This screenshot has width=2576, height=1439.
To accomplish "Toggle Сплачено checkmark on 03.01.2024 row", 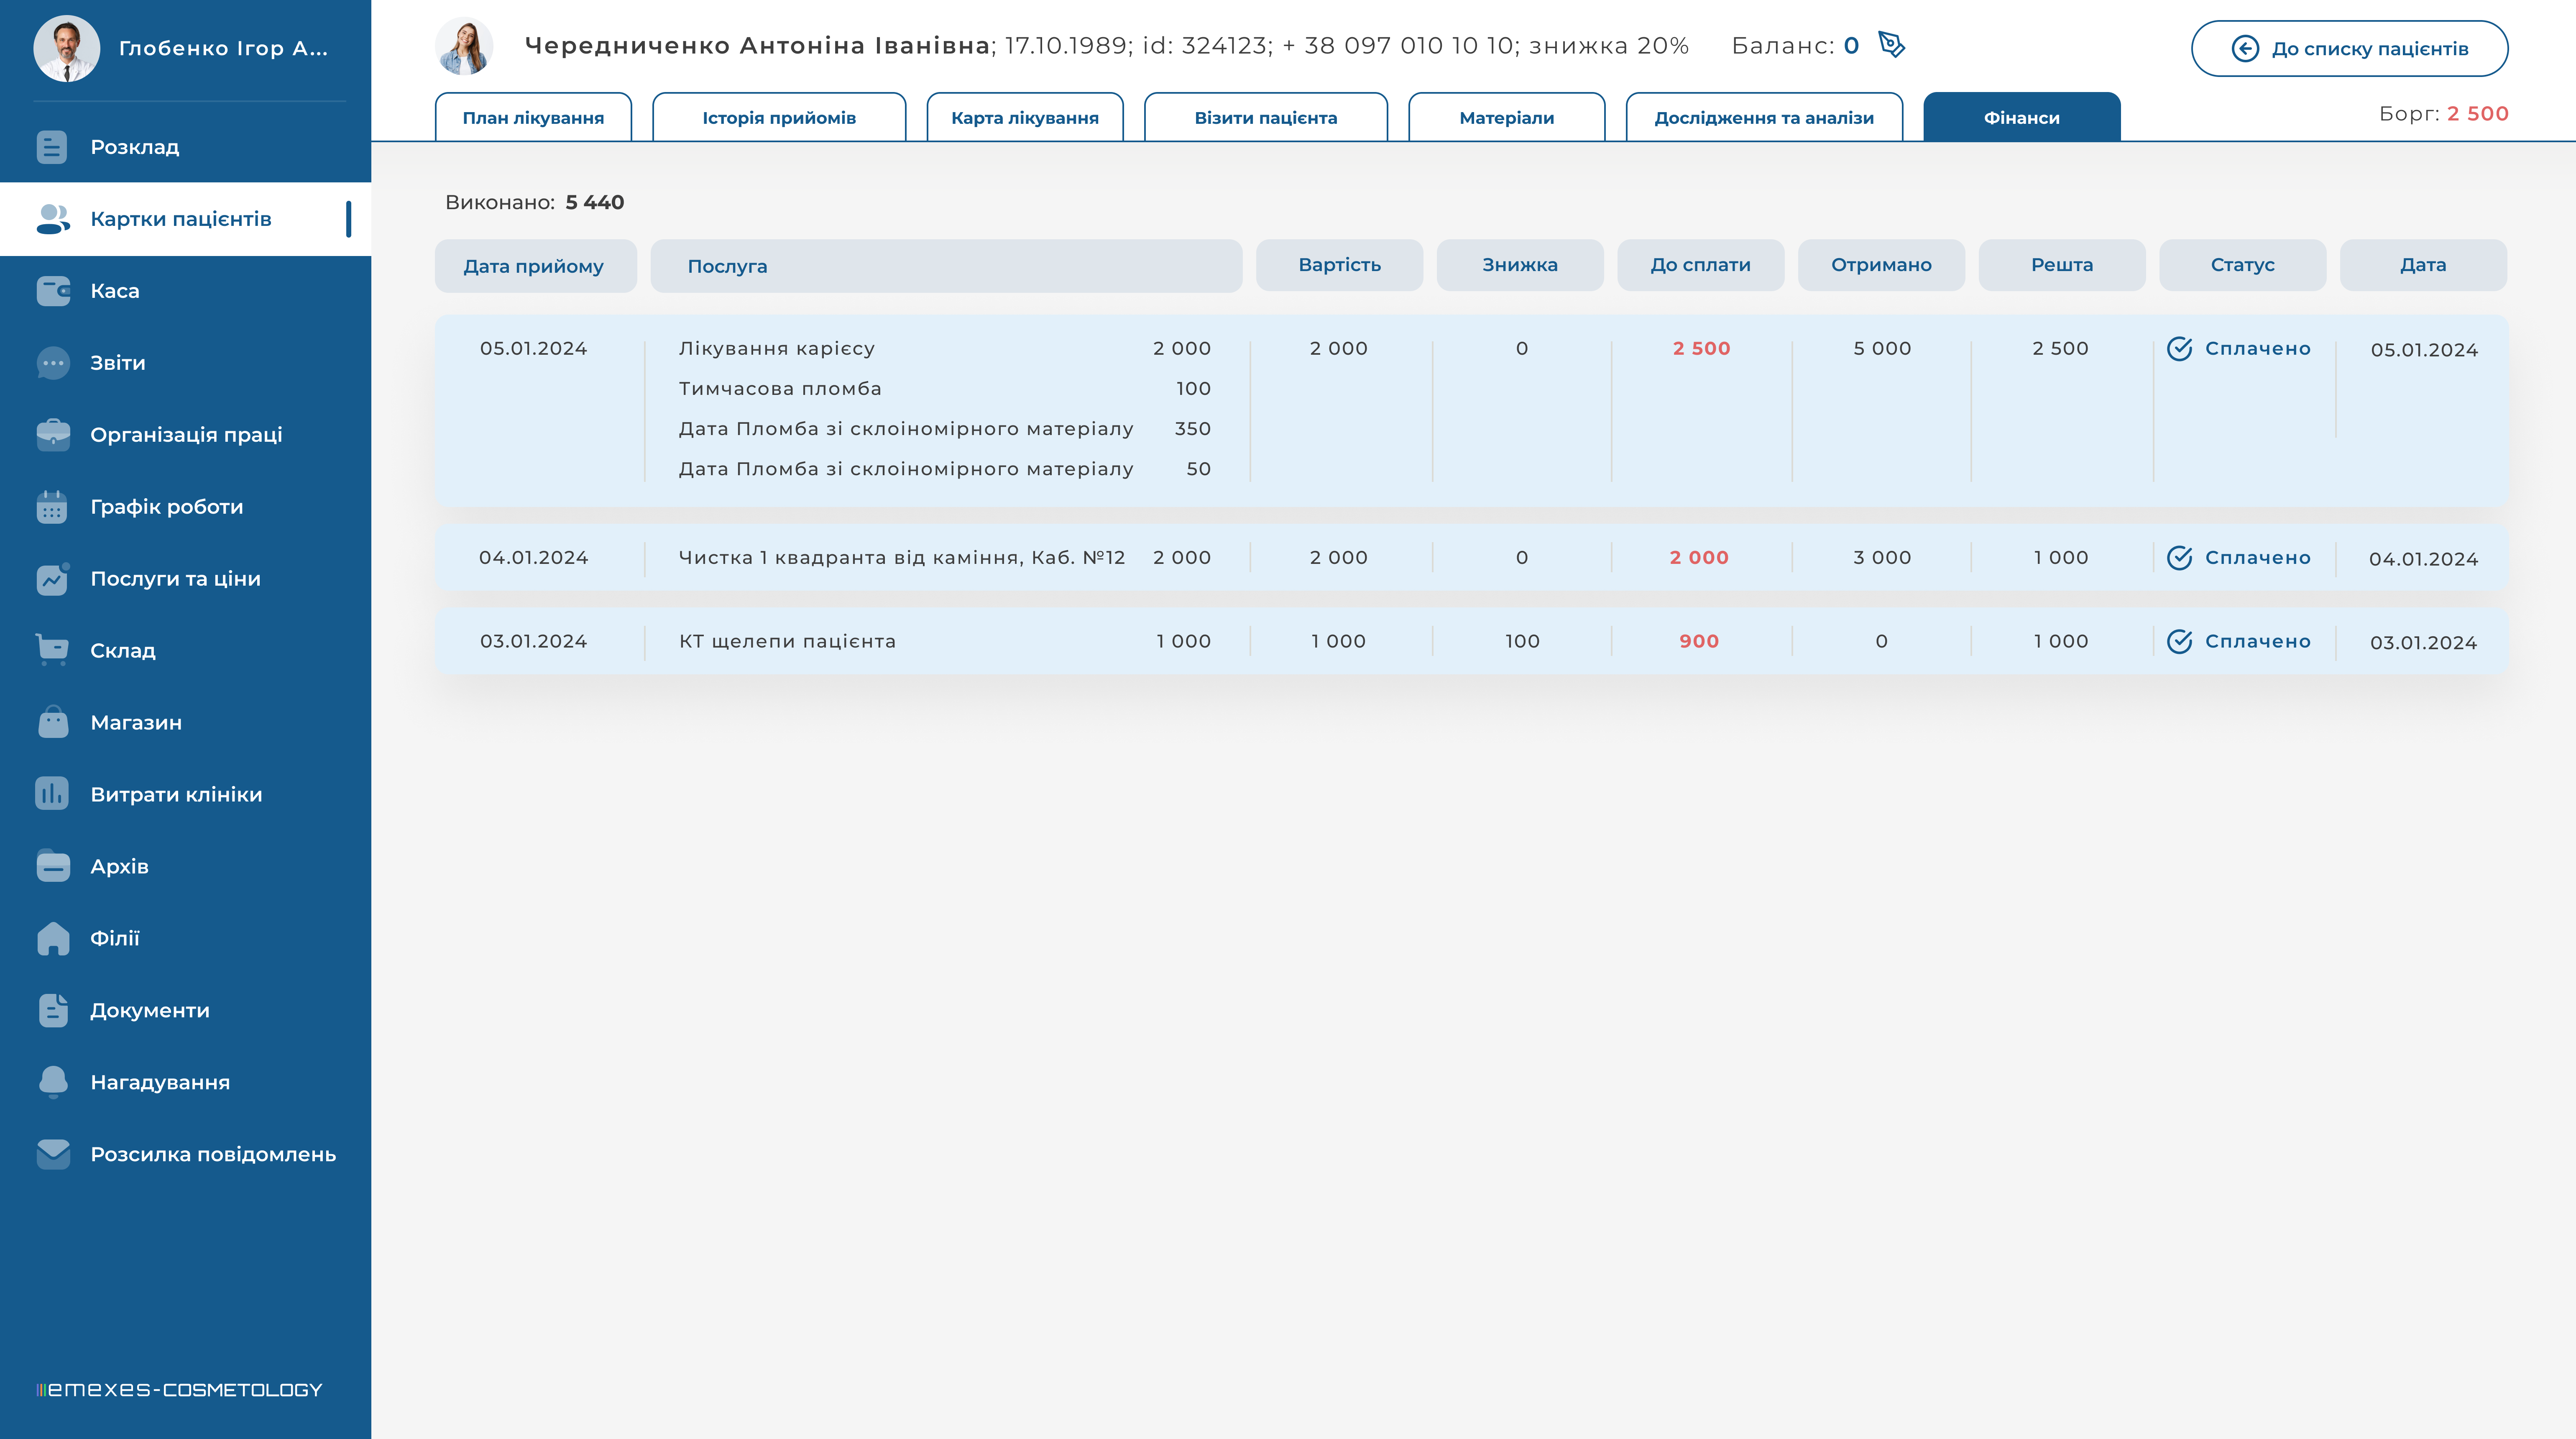I will tap(2179, 642).
